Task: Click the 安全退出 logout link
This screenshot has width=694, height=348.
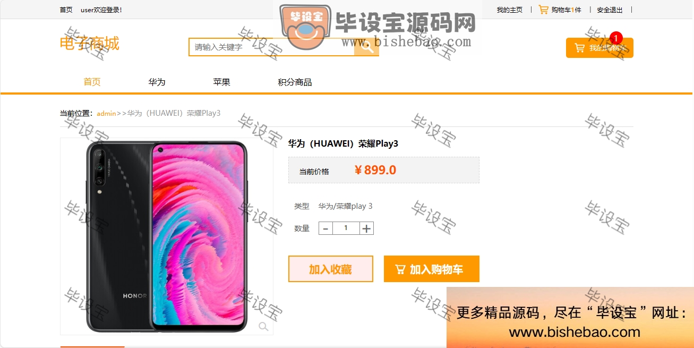Action: tap(610, 10)
